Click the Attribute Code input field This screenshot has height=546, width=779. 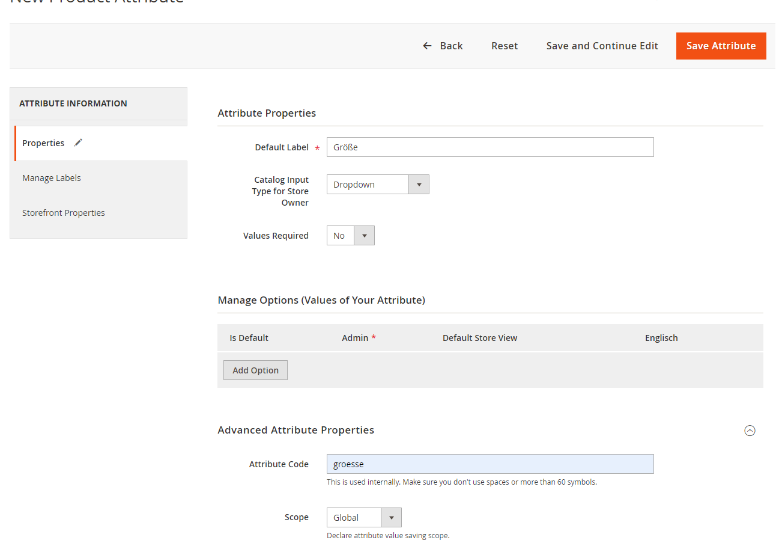pos(490,464)
